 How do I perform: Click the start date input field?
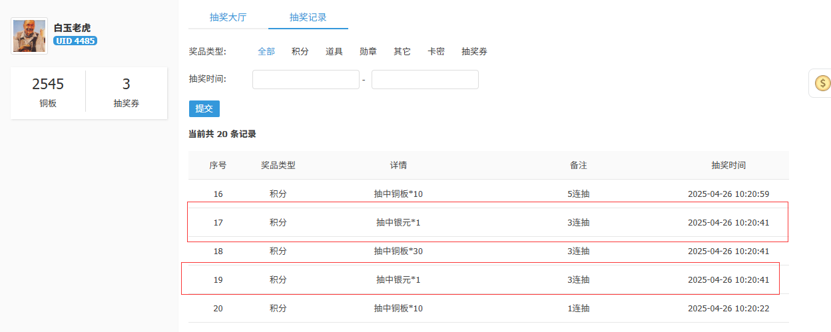(306, 80)
